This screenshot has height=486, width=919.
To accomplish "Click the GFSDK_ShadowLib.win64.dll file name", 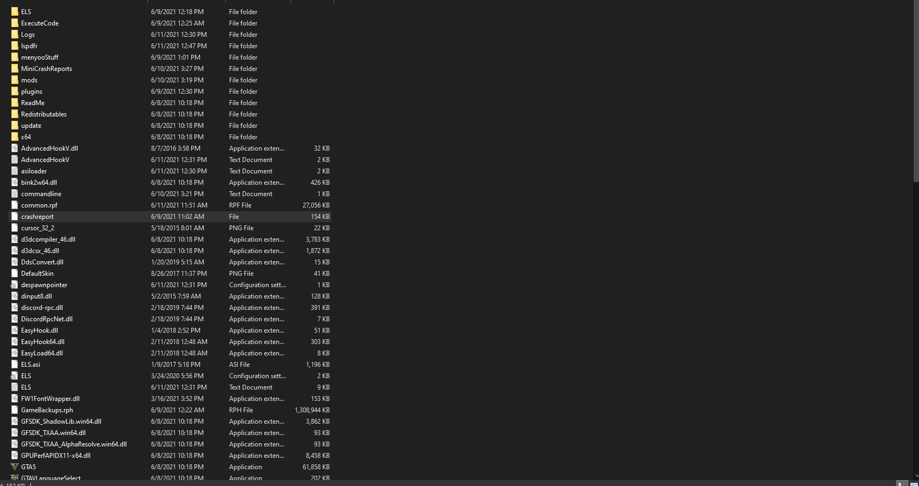I will 61,422.
